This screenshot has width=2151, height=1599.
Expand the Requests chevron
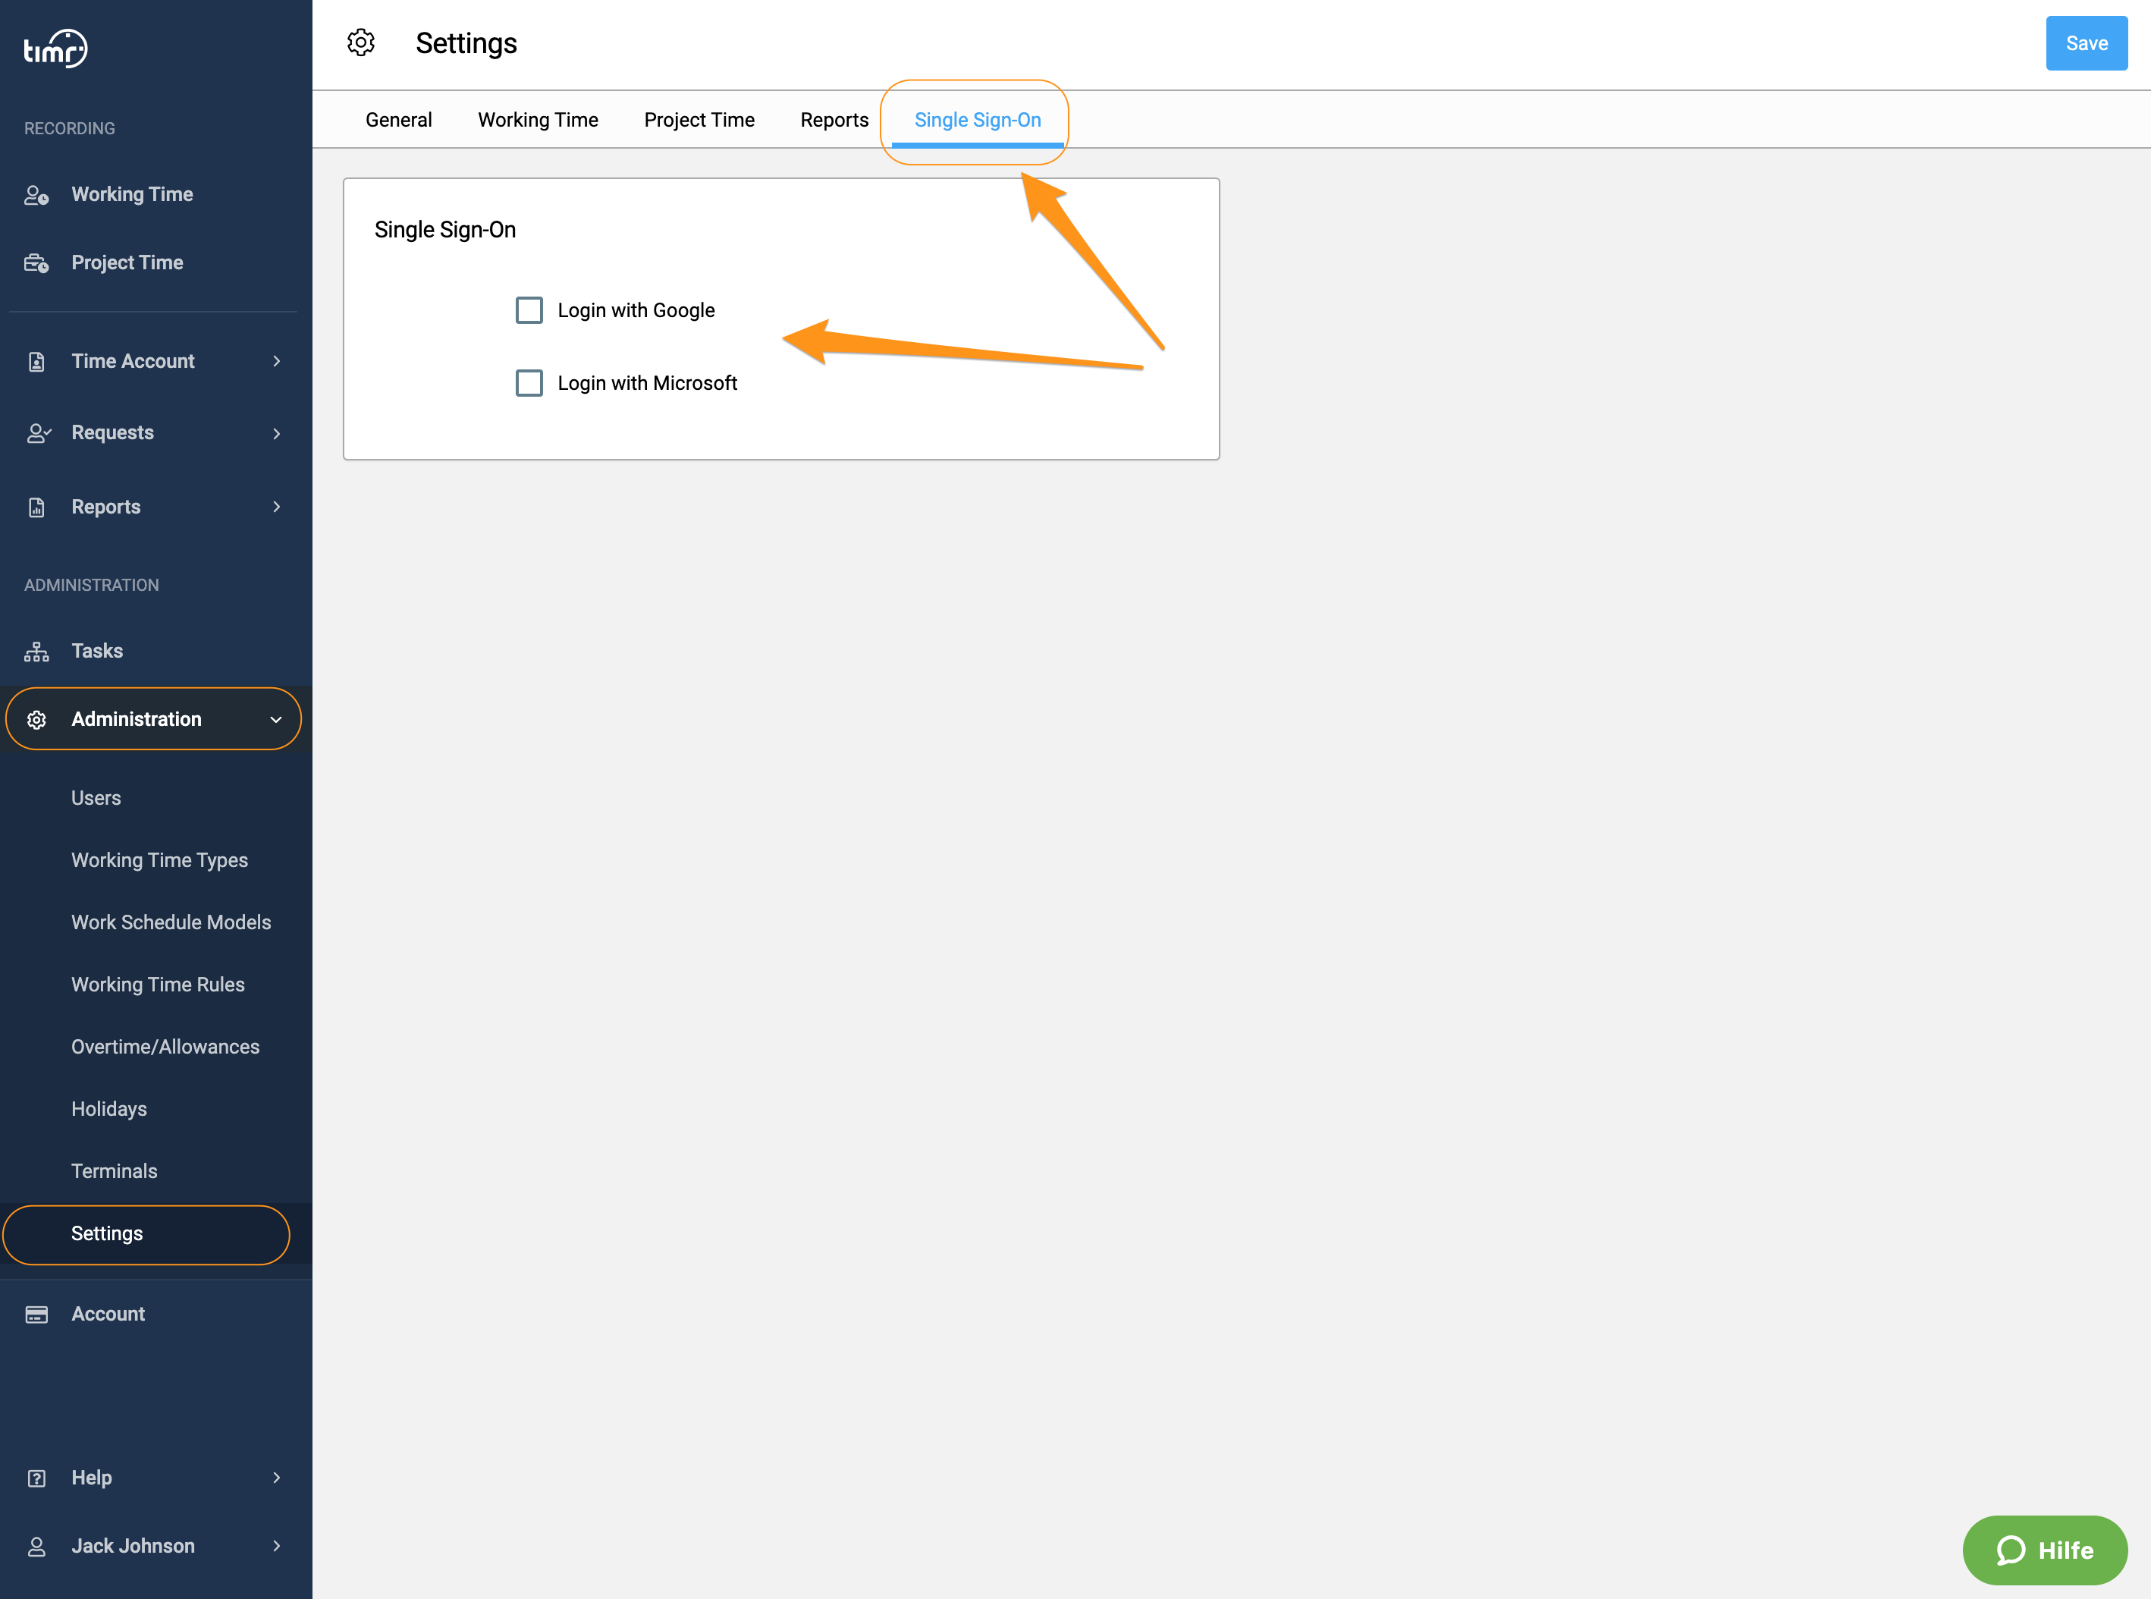pyautogui.click(x=277, y=434)
